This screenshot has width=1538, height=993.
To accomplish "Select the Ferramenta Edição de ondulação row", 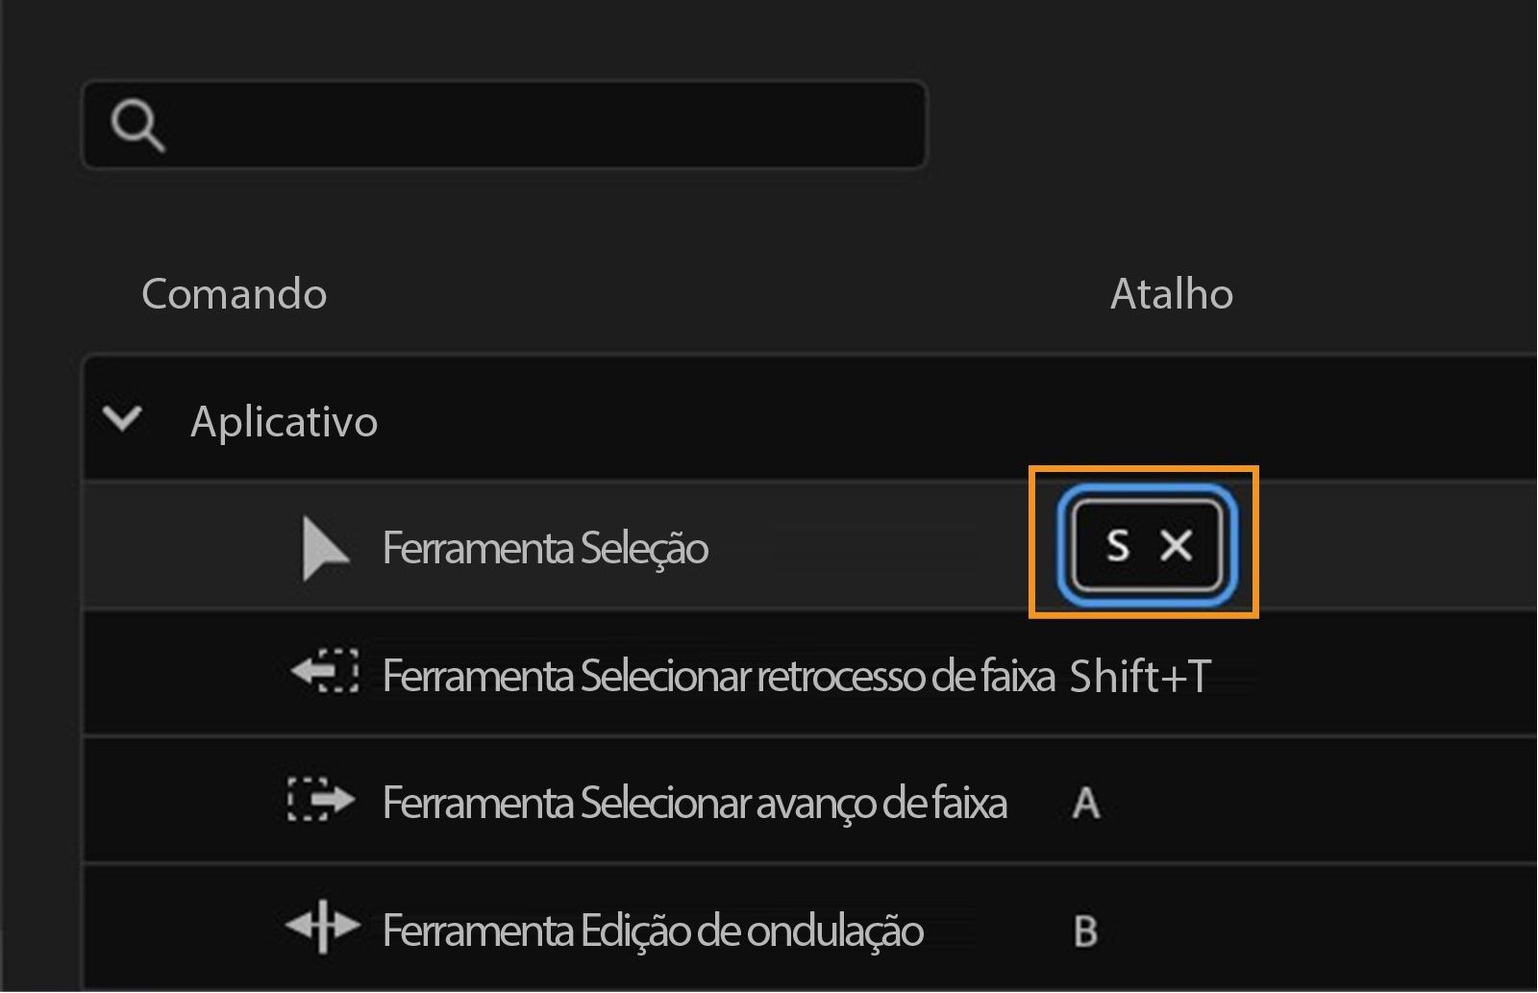I will pyautogui.click(x=652, y=929).
